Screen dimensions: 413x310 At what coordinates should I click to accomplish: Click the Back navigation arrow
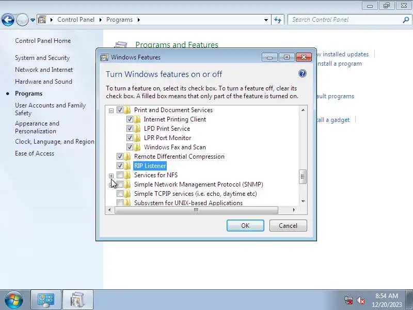8,20
